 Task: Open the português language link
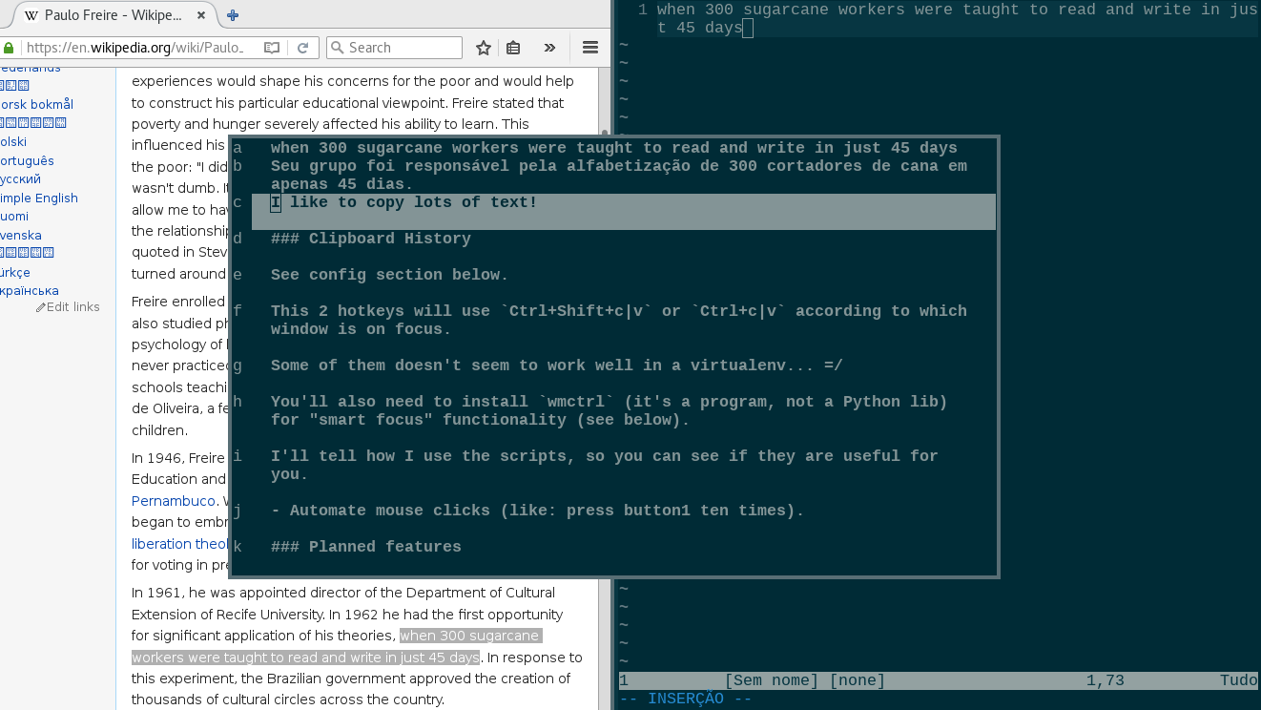(27, 160)
